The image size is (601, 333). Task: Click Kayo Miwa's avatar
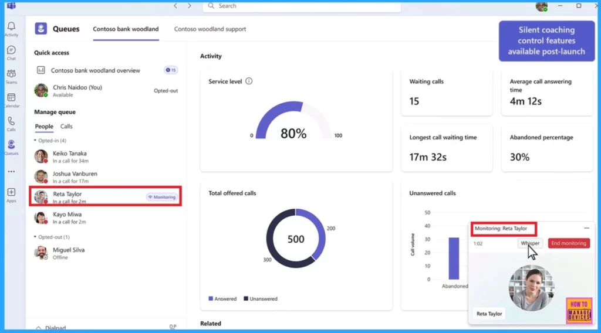pos(41,218)
